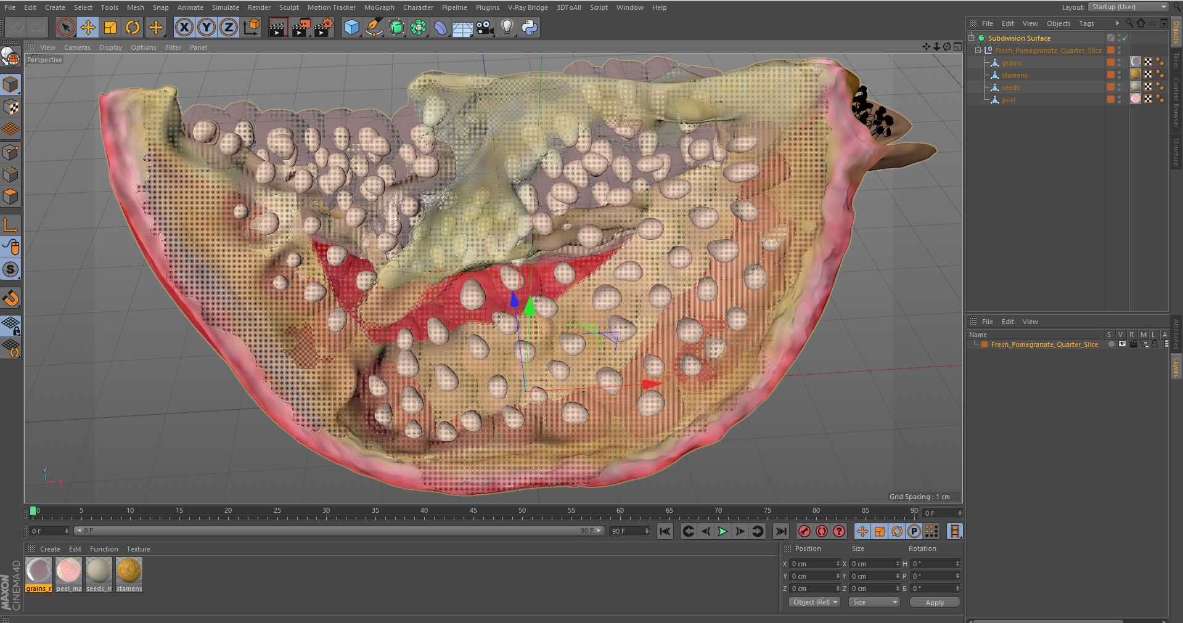Toggle Enable Axis tool
The height and width of the screenshot is (623, 1183).
click(x=10, y=225)
